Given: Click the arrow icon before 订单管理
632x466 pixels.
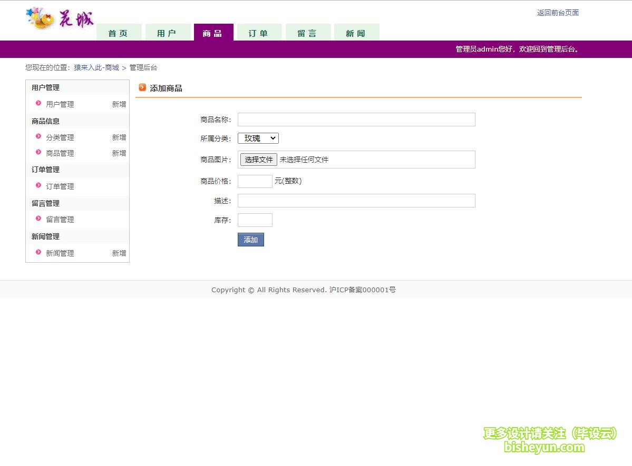Looking at the screenshot, I should tap(38, 186).
